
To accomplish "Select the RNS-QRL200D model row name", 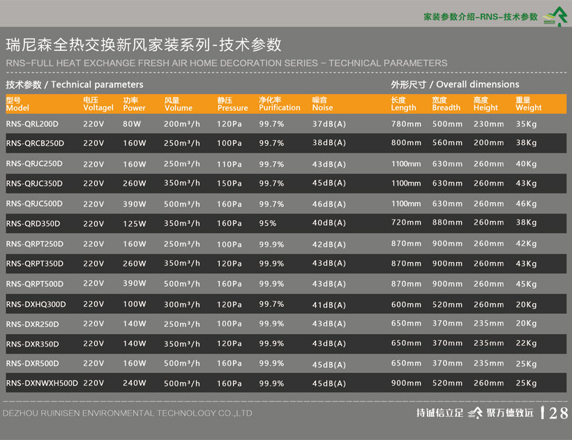I will [x=32, y=124].
